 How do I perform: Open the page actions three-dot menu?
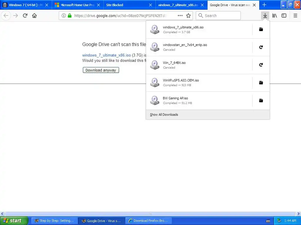pyautogui.click(x=180, y=16)
